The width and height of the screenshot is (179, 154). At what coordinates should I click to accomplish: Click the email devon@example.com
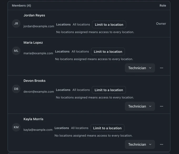39,91
